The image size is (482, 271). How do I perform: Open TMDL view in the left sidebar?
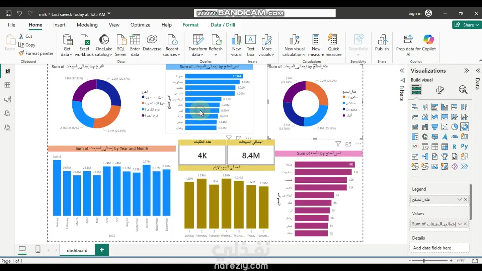7,128
